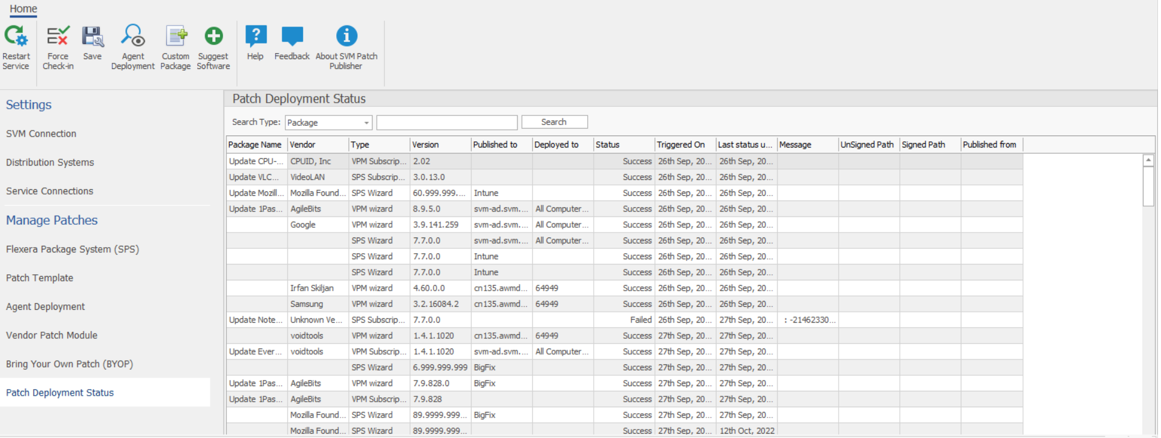Click the scrollbar up arrow
1161x438 pixels.
coord(1148,160)
